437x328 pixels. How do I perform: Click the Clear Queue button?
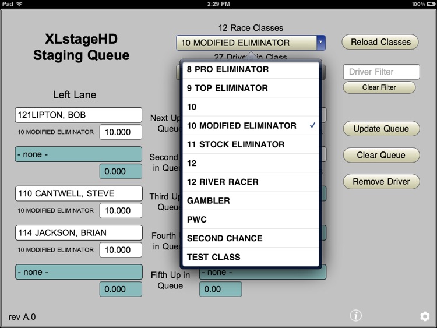381,155
